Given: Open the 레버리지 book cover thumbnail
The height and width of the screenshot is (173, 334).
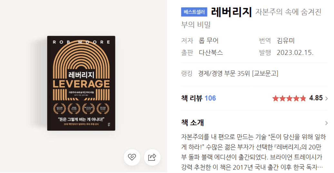Looking at the screenshot, I should point(81,83).
